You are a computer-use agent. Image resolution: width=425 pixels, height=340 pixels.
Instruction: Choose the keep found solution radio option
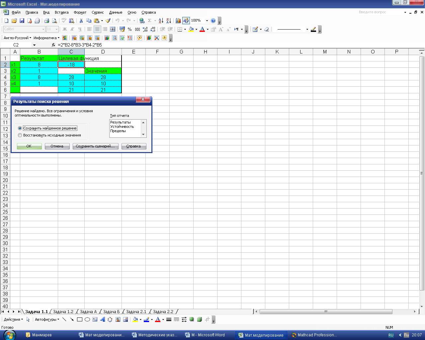pyautogui.click(x=20, y=128)
